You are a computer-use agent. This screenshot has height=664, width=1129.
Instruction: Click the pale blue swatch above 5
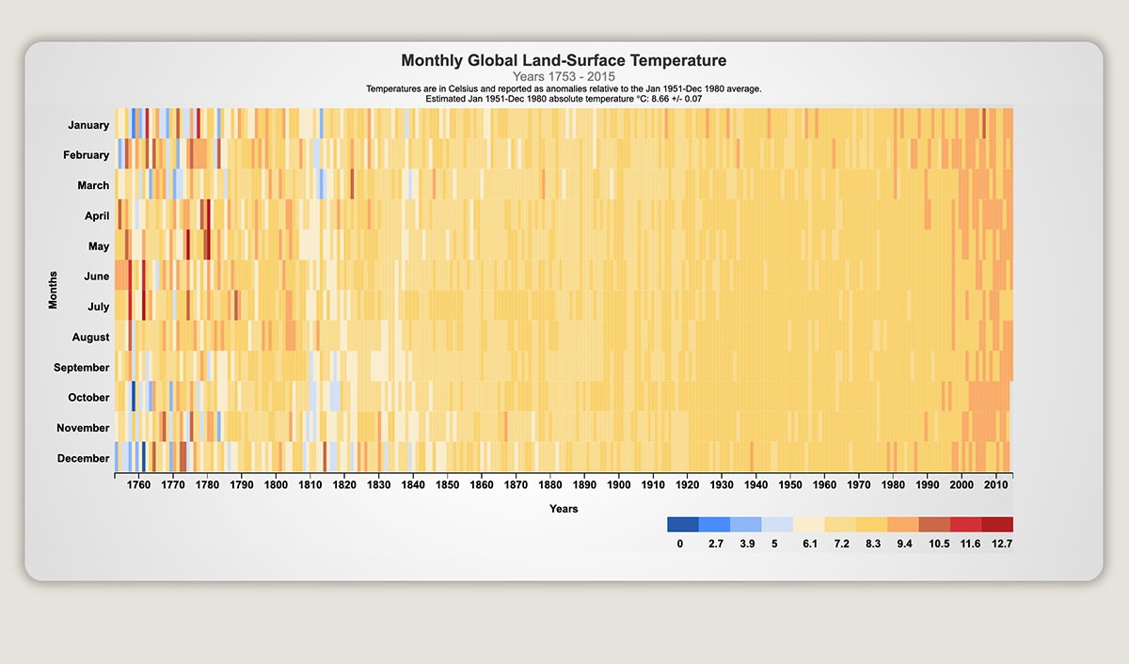777,525
